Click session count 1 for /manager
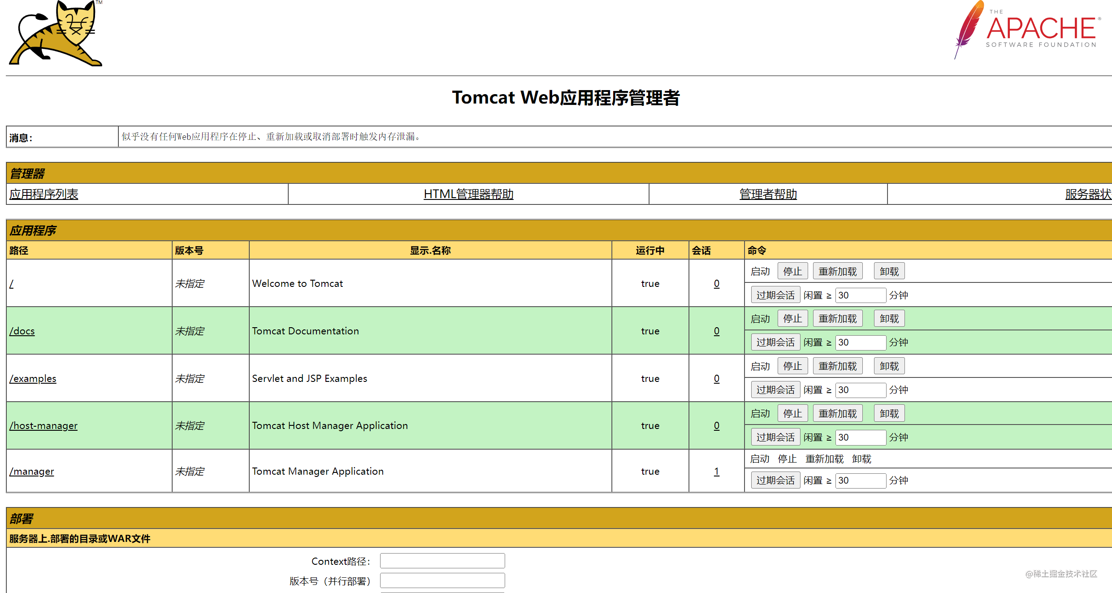This screenshot has height=593, width=1112. pos(716,472)
